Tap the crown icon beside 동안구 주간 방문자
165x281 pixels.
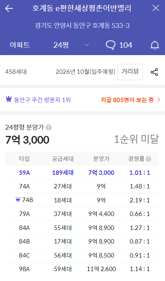tap(9, 99)
